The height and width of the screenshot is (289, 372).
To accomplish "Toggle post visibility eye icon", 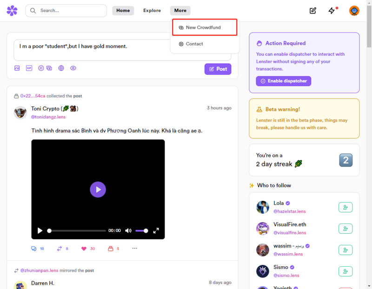I will (73, 68).
